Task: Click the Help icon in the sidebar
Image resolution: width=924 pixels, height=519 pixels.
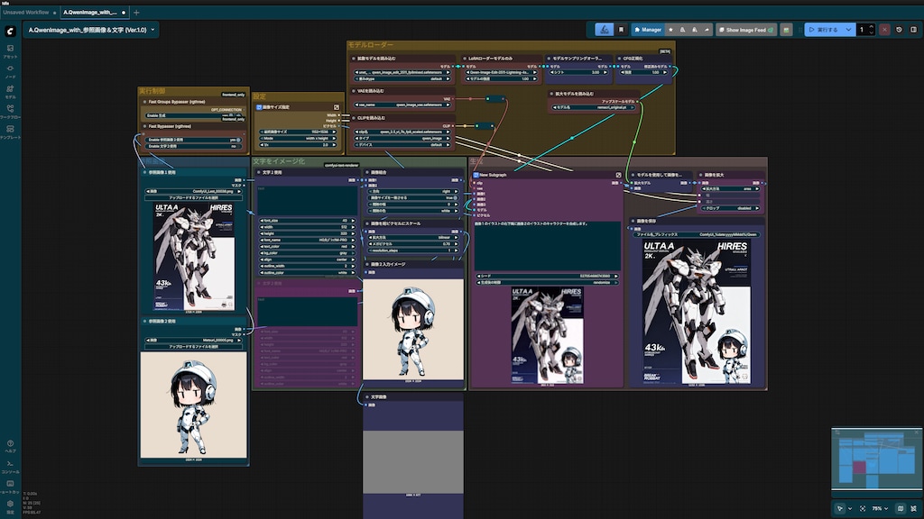Action: tap(10, 445)
